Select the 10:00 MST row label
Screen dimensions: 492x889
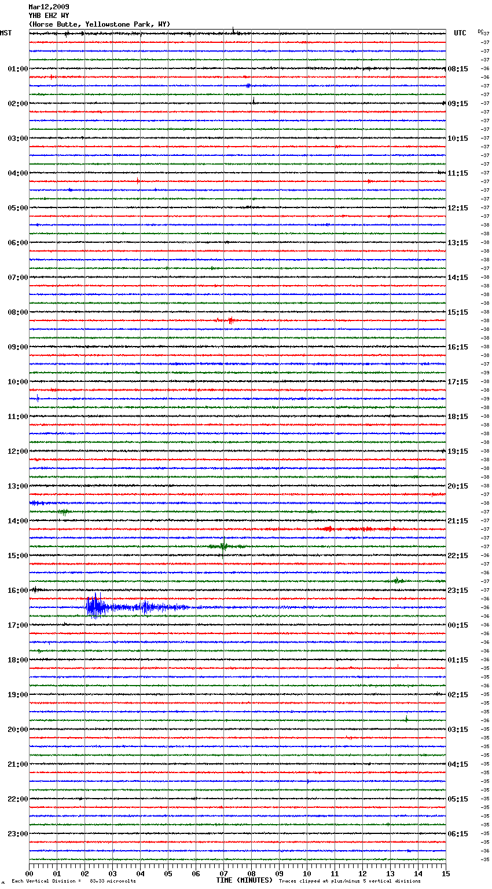coord(18,382)
